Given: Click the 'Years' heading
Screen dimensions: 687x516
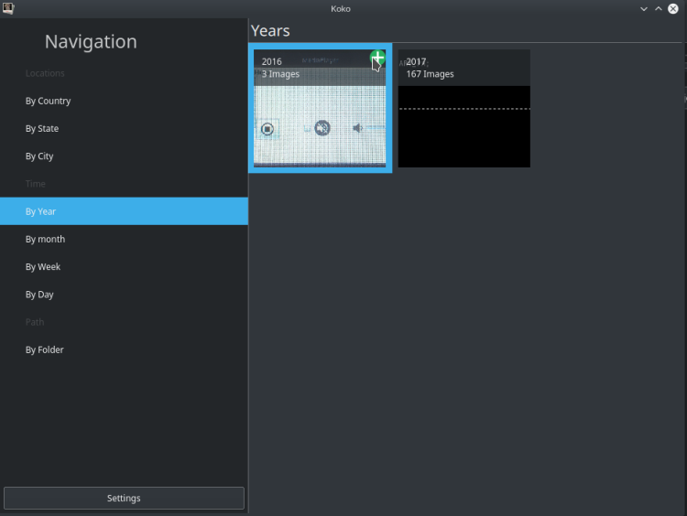Looking at the screenshot, I should pyautogui.click(x=270, y=30).
